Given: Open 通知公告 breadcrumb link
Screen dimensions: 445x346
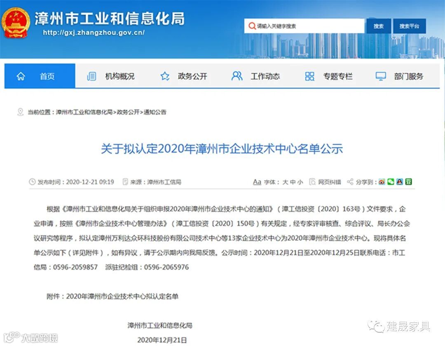Looking at the screenshot, I should [155, 112].
